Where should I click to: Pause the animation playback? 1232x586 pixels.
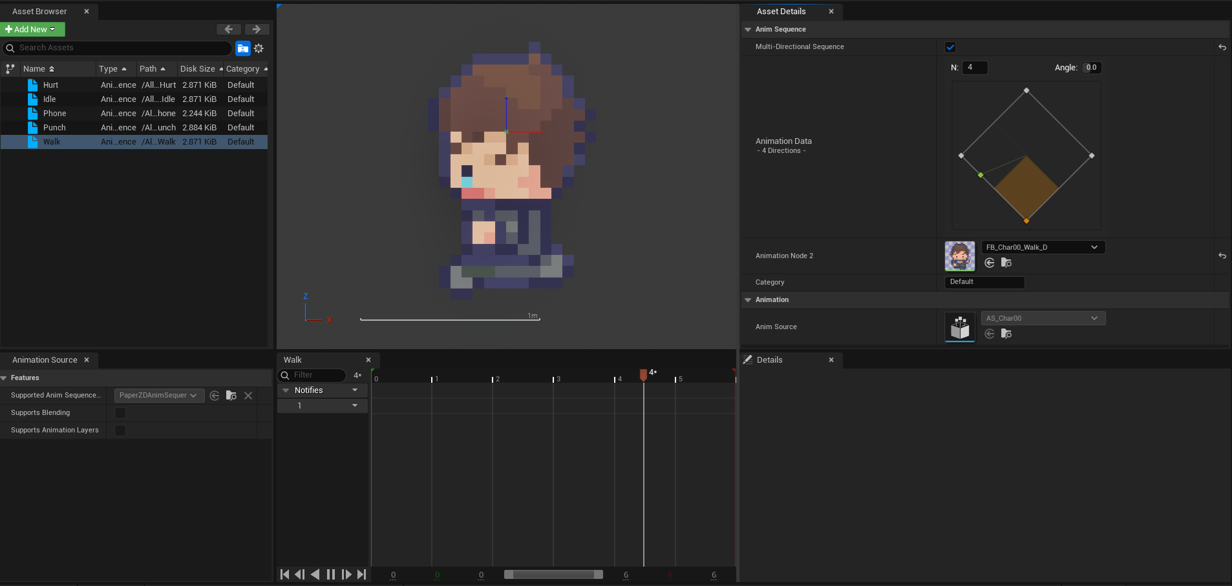pos(331,574)
